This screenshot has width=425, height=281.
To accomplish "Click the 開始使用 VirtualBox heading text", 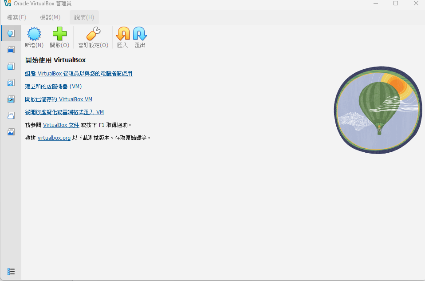I will pos(55,60).
